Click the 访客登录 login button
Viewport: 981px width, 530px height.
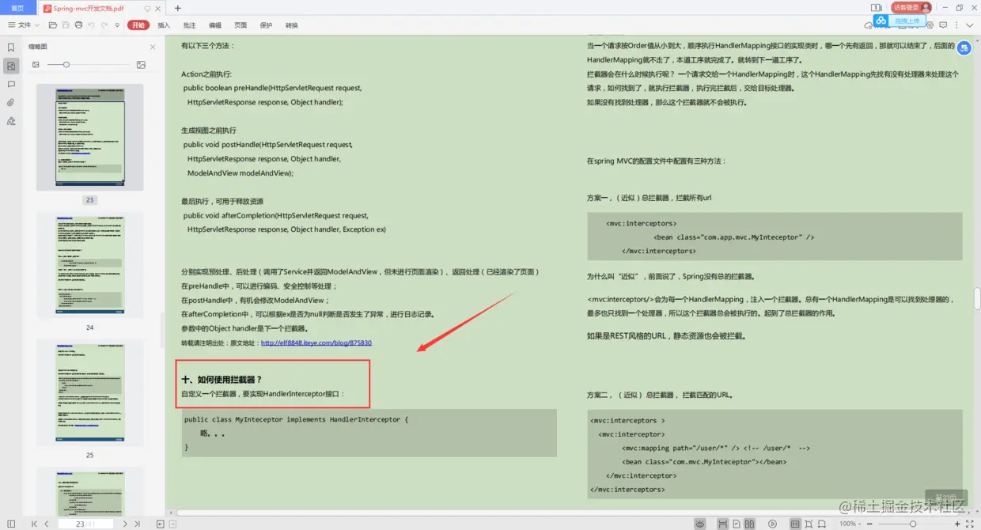(x=911, y=8)
